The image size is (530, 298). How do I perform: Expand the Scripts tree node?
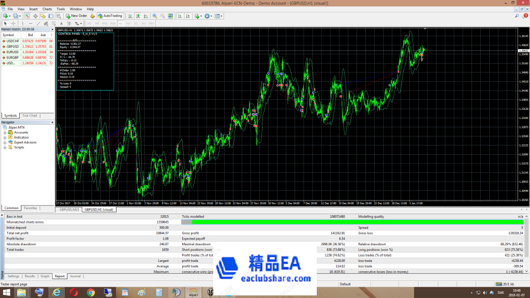coord(5,147)
